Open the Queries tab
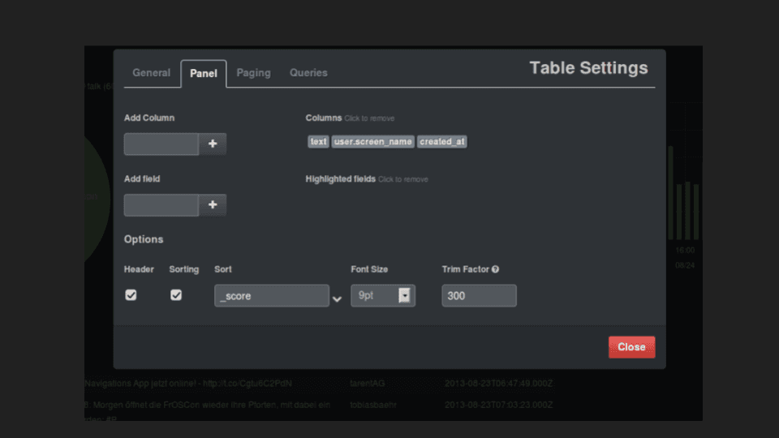The height and width of the screenshot is (438, 779). (x=308, y=73)
